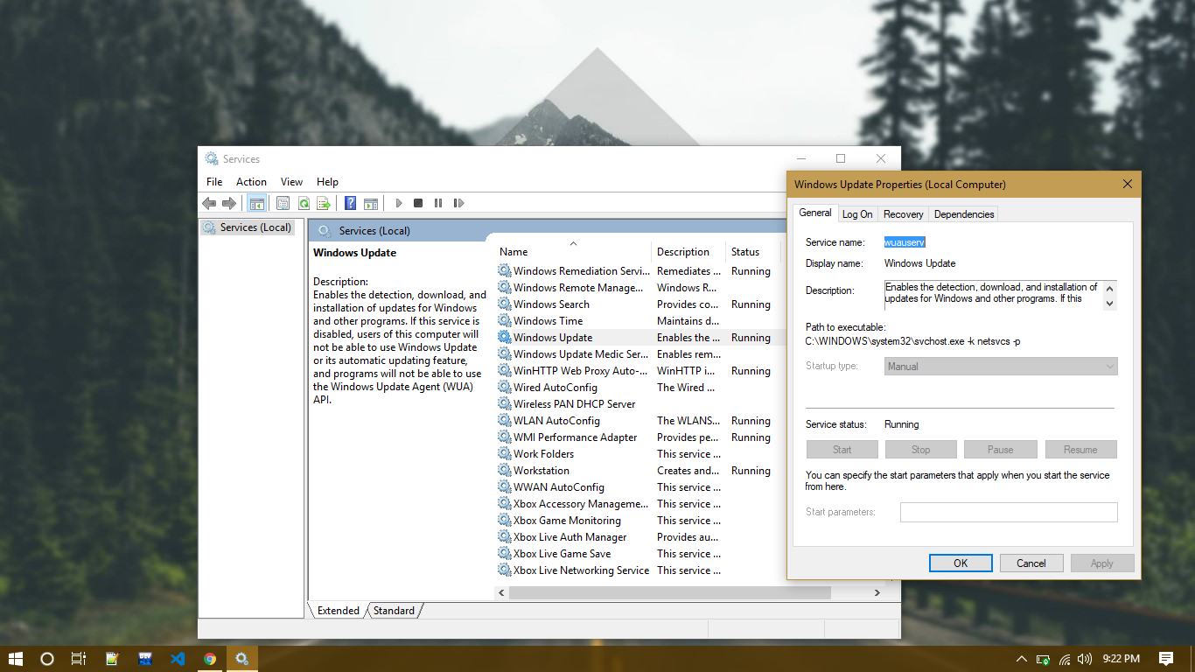The height and width of the screenshot is (672, 1195).
Task: Switch to Standard view tab
Action: coord(394,611)
